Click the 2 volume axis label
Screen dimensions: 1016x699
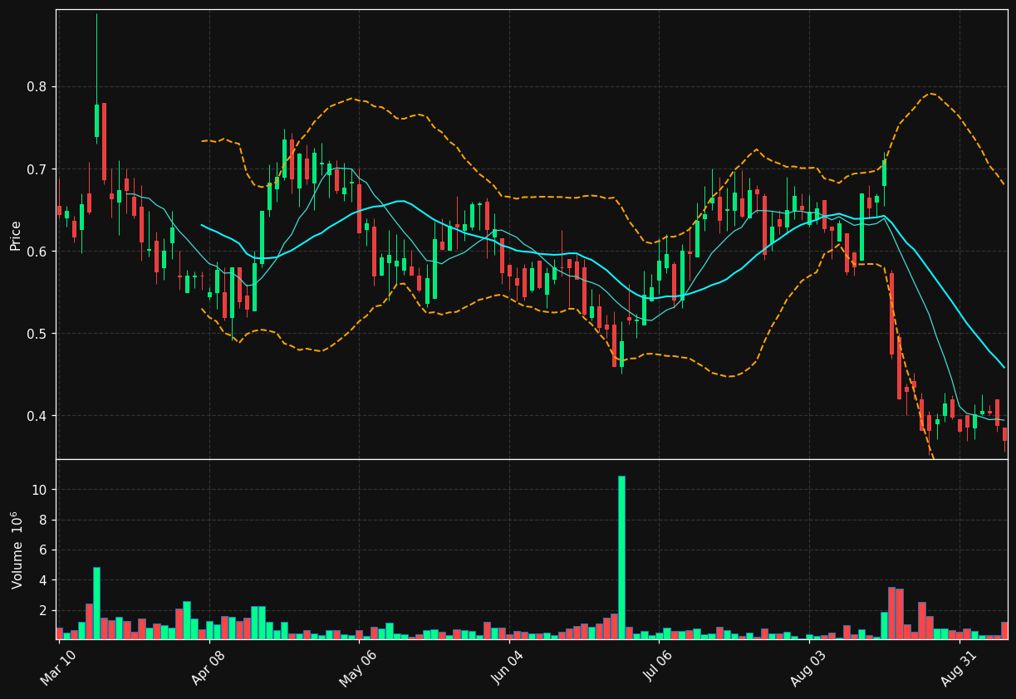[x=45, y=611]
